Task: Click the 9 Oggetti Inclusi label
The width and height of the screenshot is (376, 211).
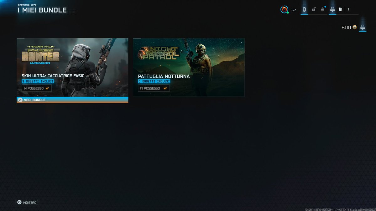Action: [x=38, y=81]
